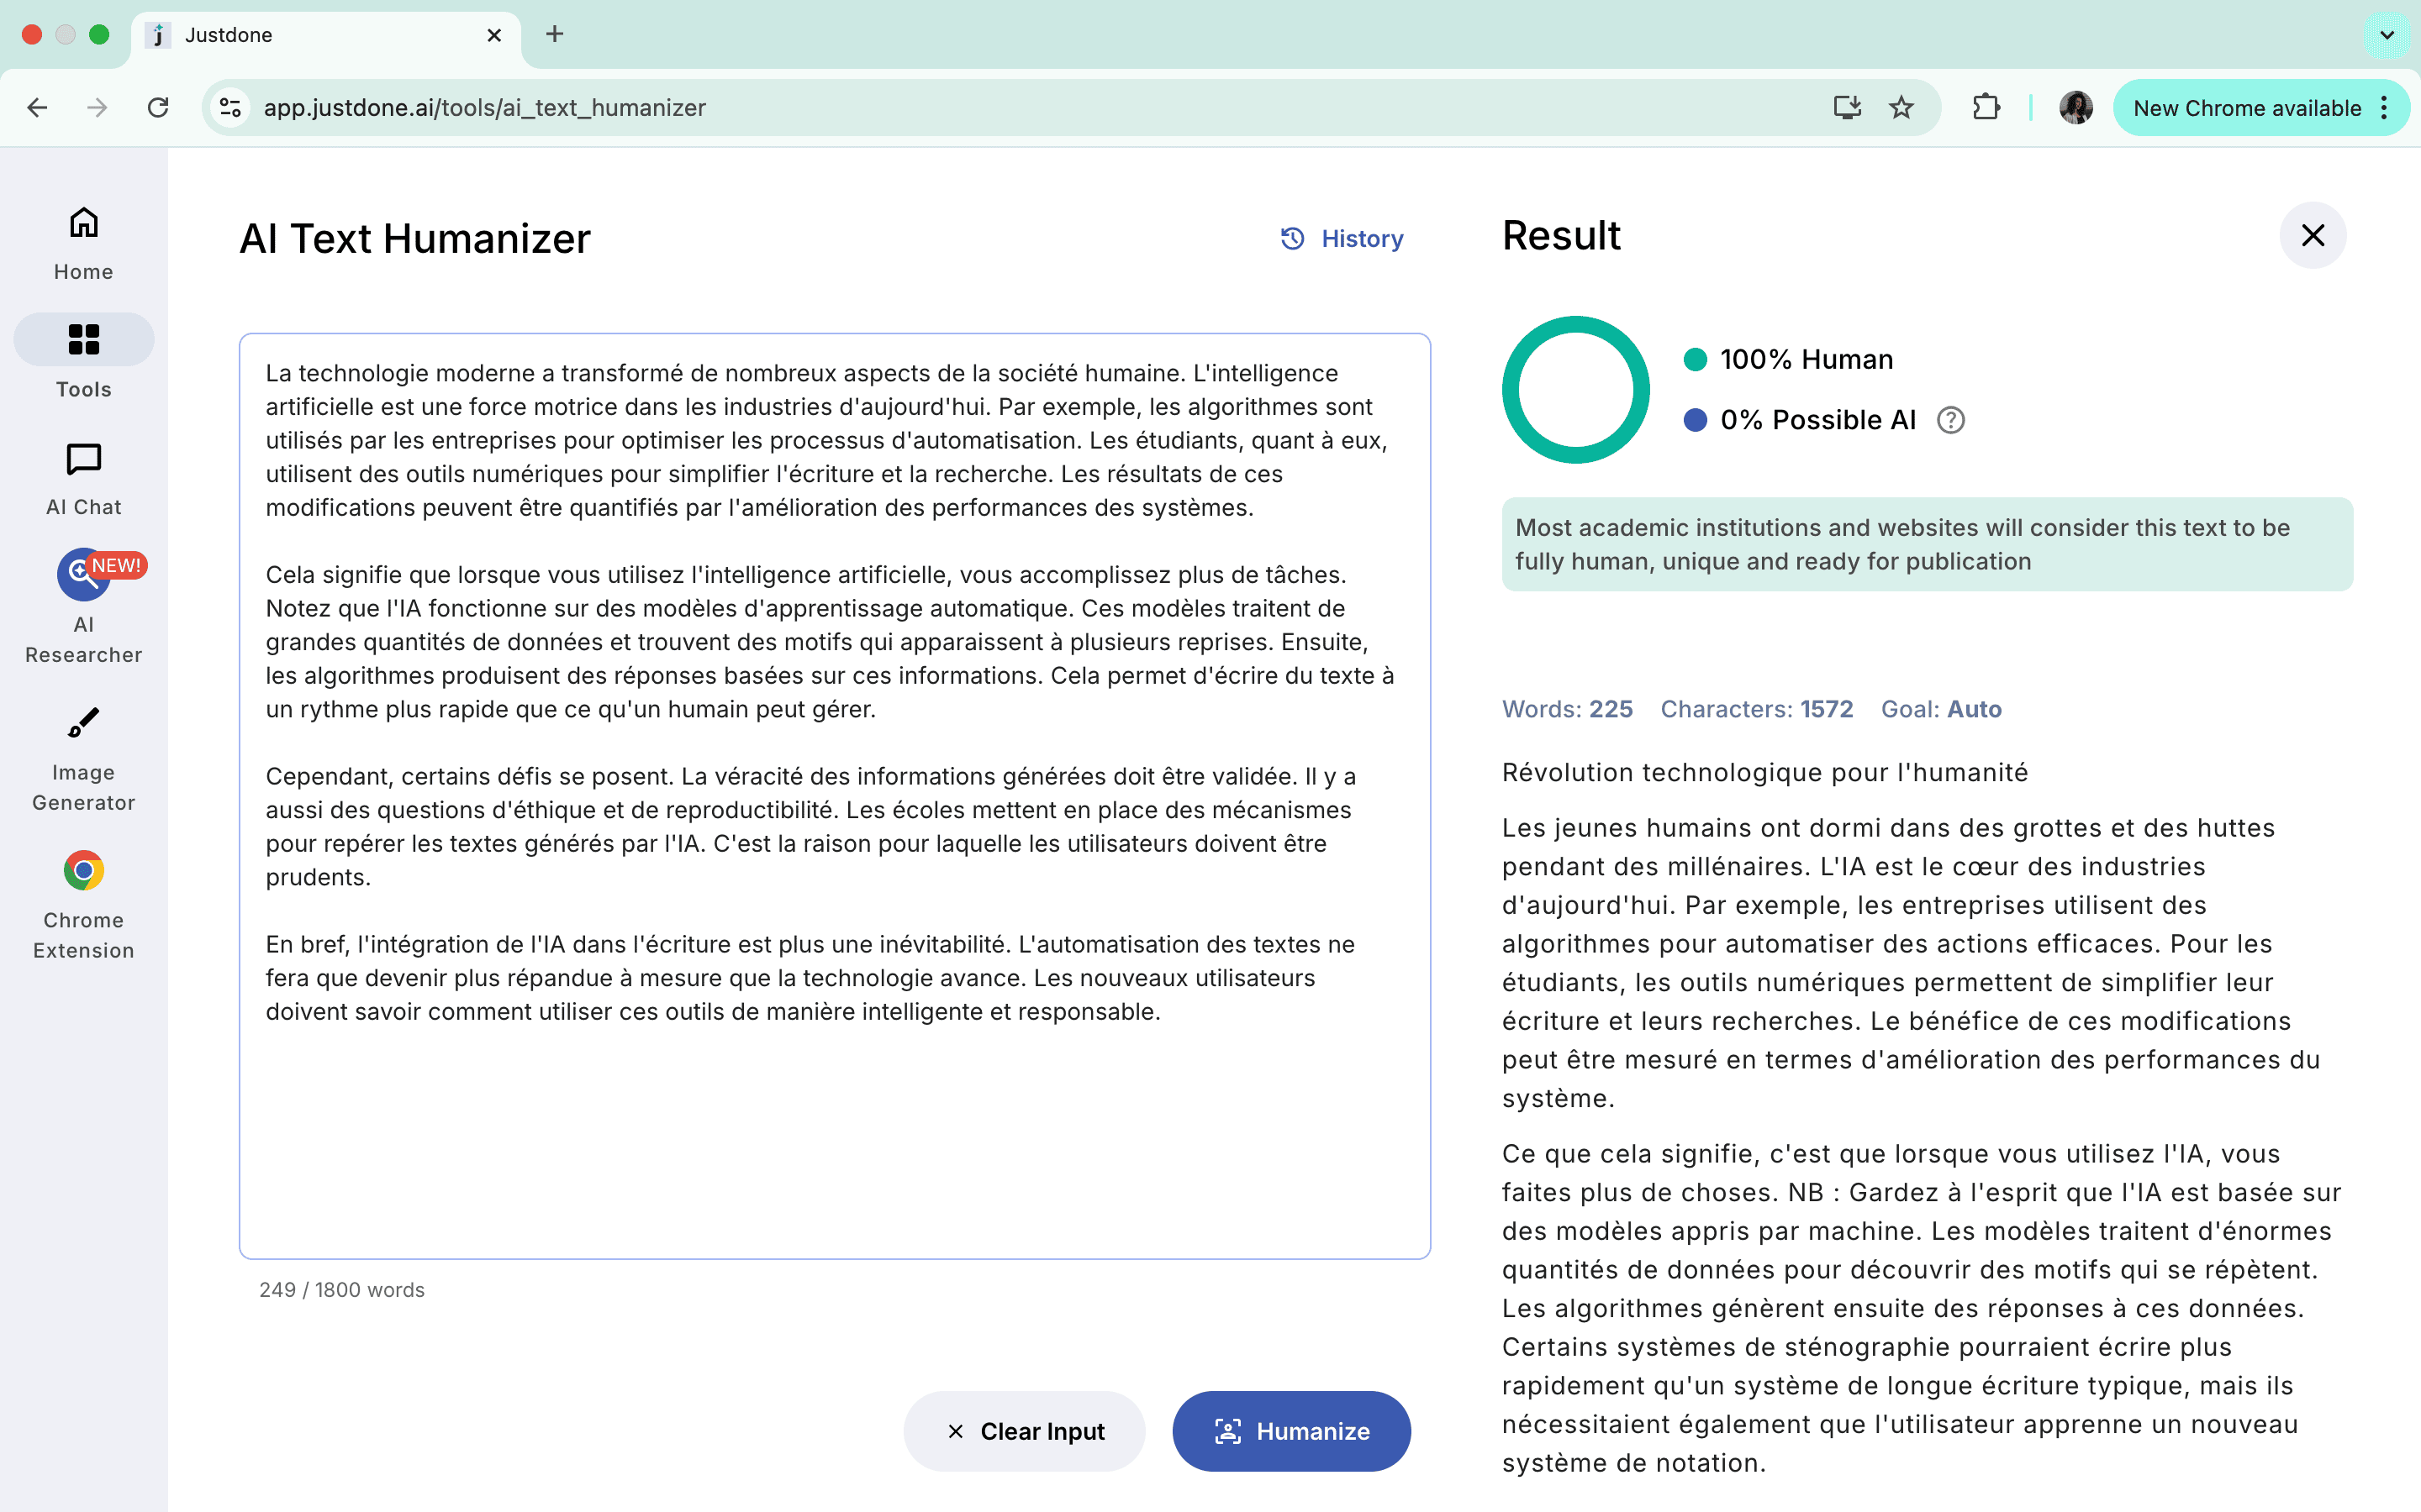The width and height of the screenshot is (2421, 1512).
Task: Click the Clear Input button
Action: pyautogui.click(x=1025, y=1431)
